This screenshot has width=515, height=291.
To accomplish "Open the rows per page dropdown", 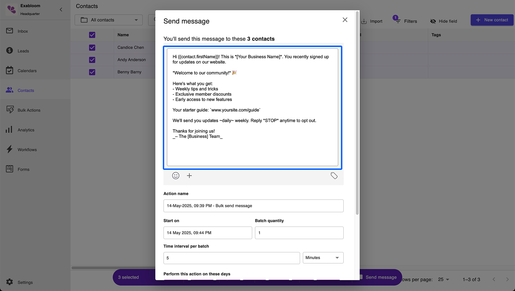I will 443,279.
